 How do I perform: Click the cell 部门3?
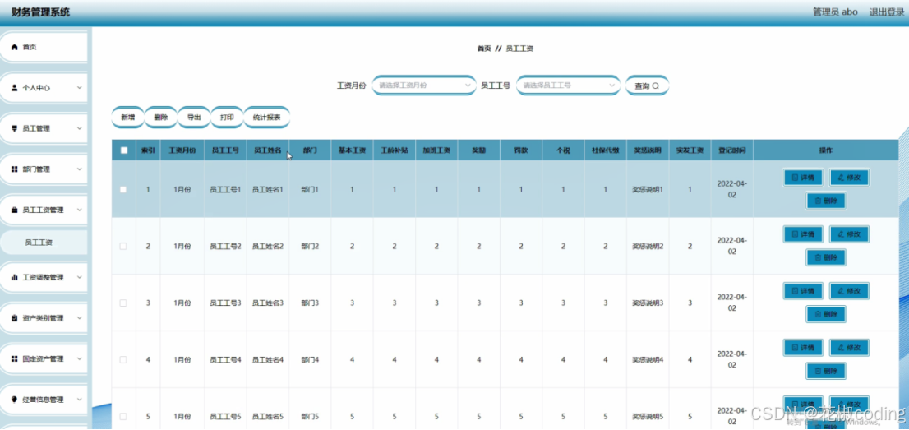[310, 303]
